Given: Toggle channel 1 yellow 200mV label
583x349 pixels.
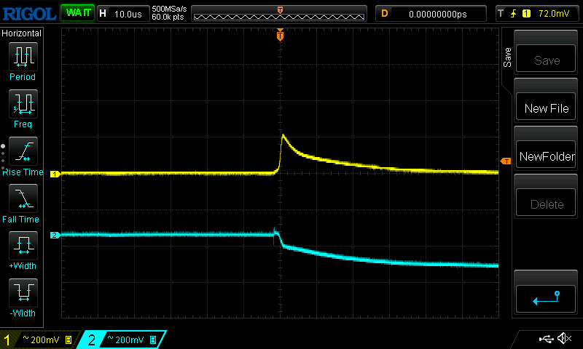Looking at the screenshot, I should pos(38,340).
